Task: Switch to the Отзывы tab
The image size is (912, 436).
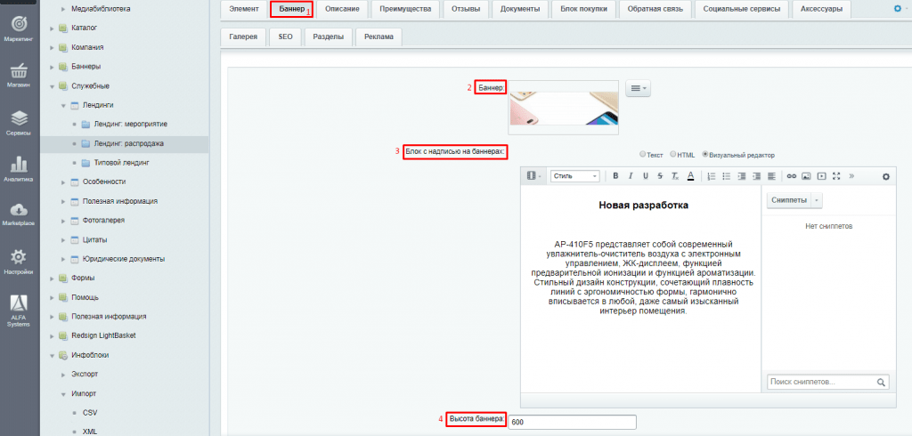Action: tap(465, 9)
